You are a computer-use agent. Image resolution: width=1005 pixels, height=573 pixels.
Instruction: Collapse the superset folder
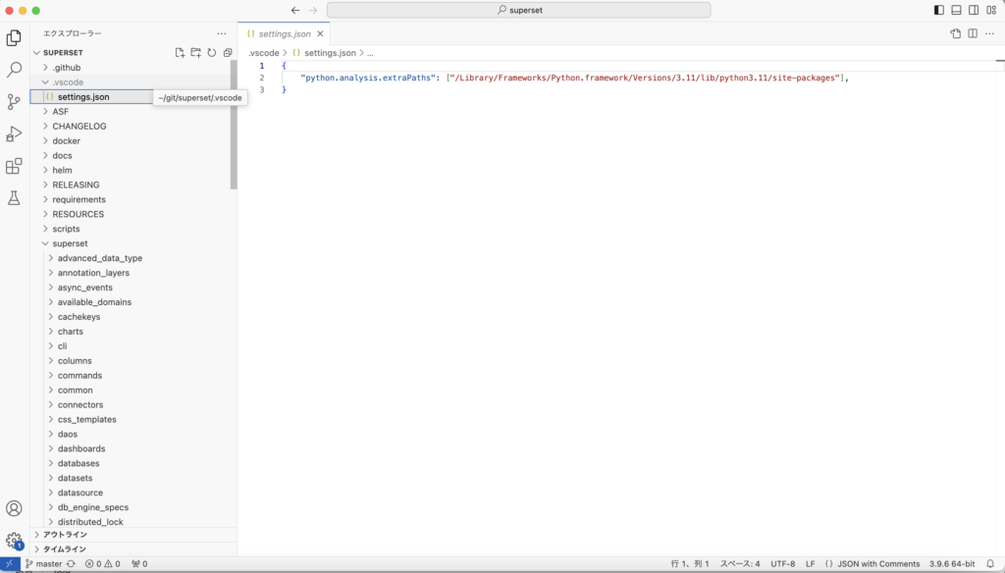click(x=70, y=243)
